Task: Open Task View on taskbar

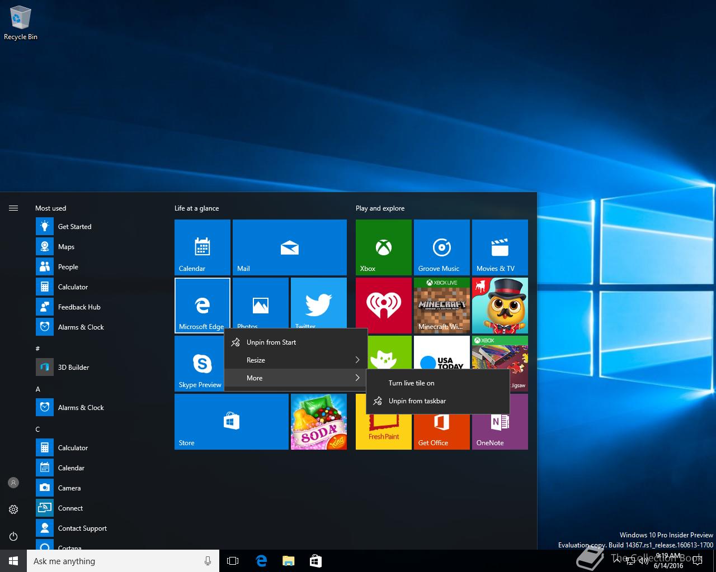Action: 233,561
